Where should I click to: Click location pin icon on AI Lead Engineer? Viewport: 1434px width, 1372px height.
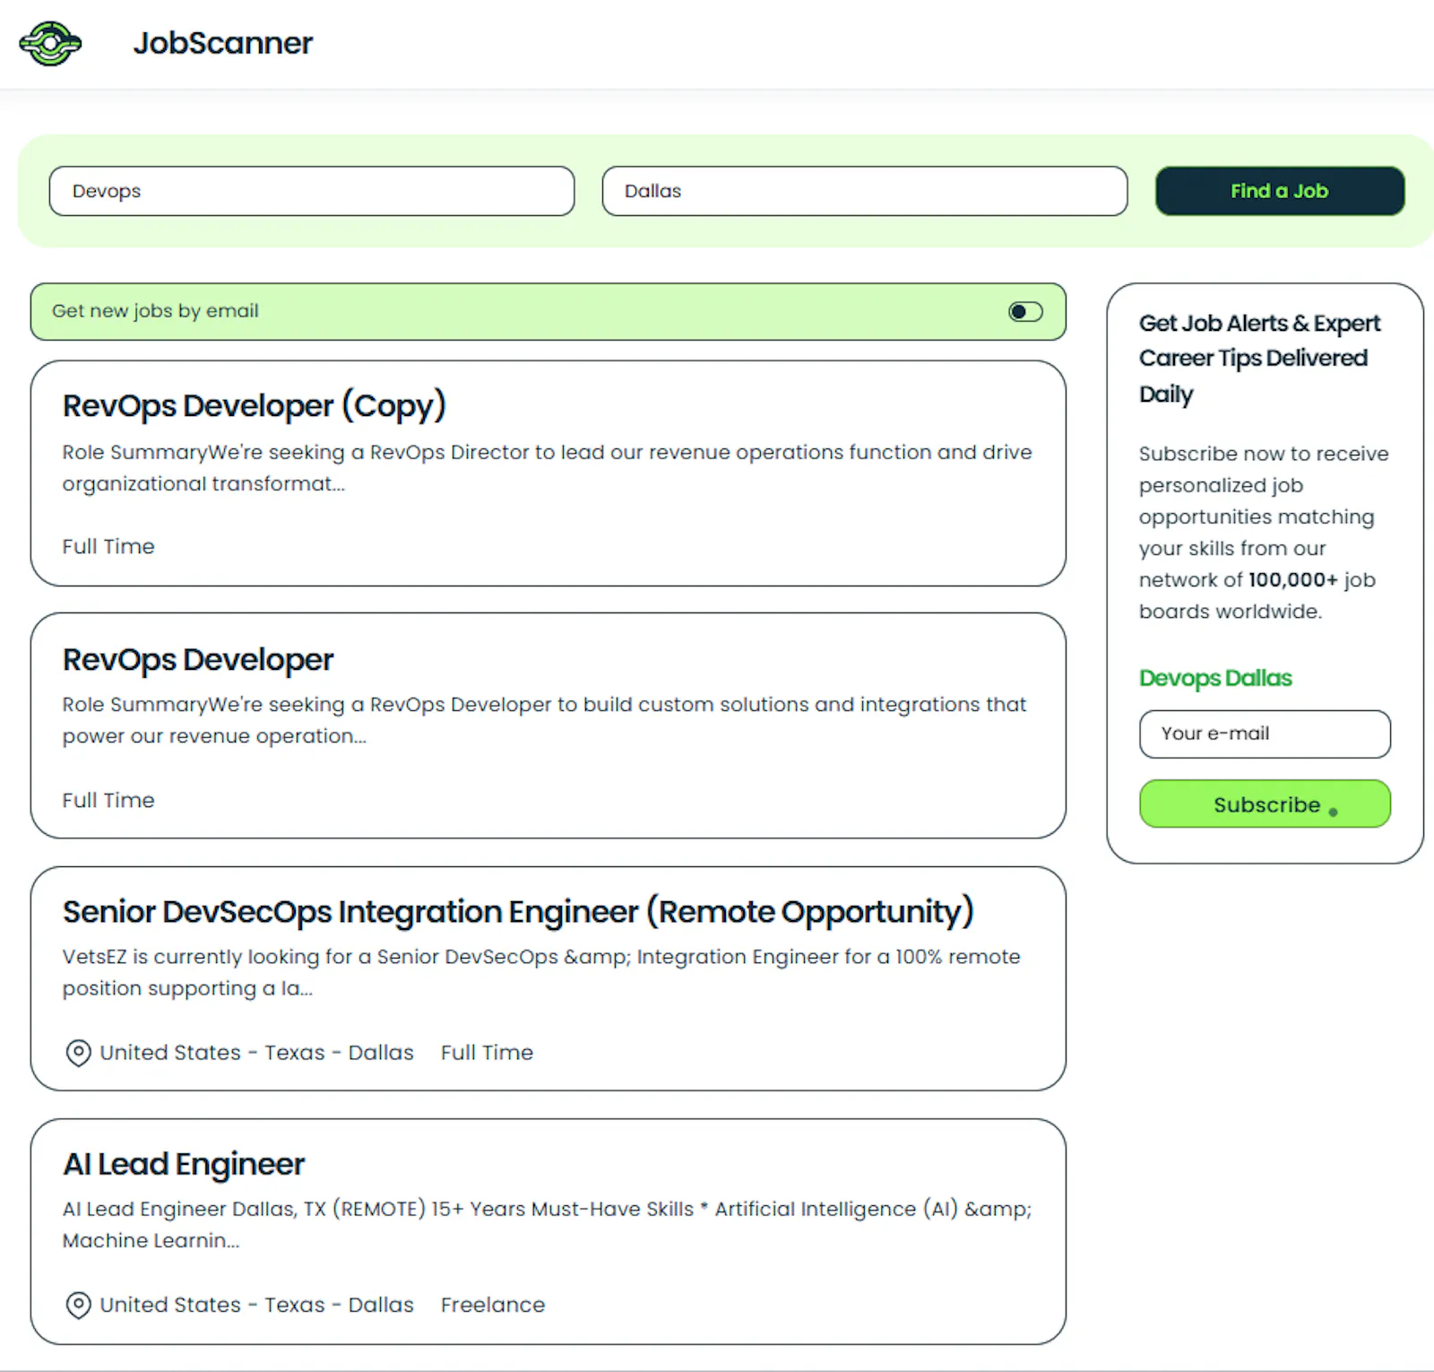79,1305
